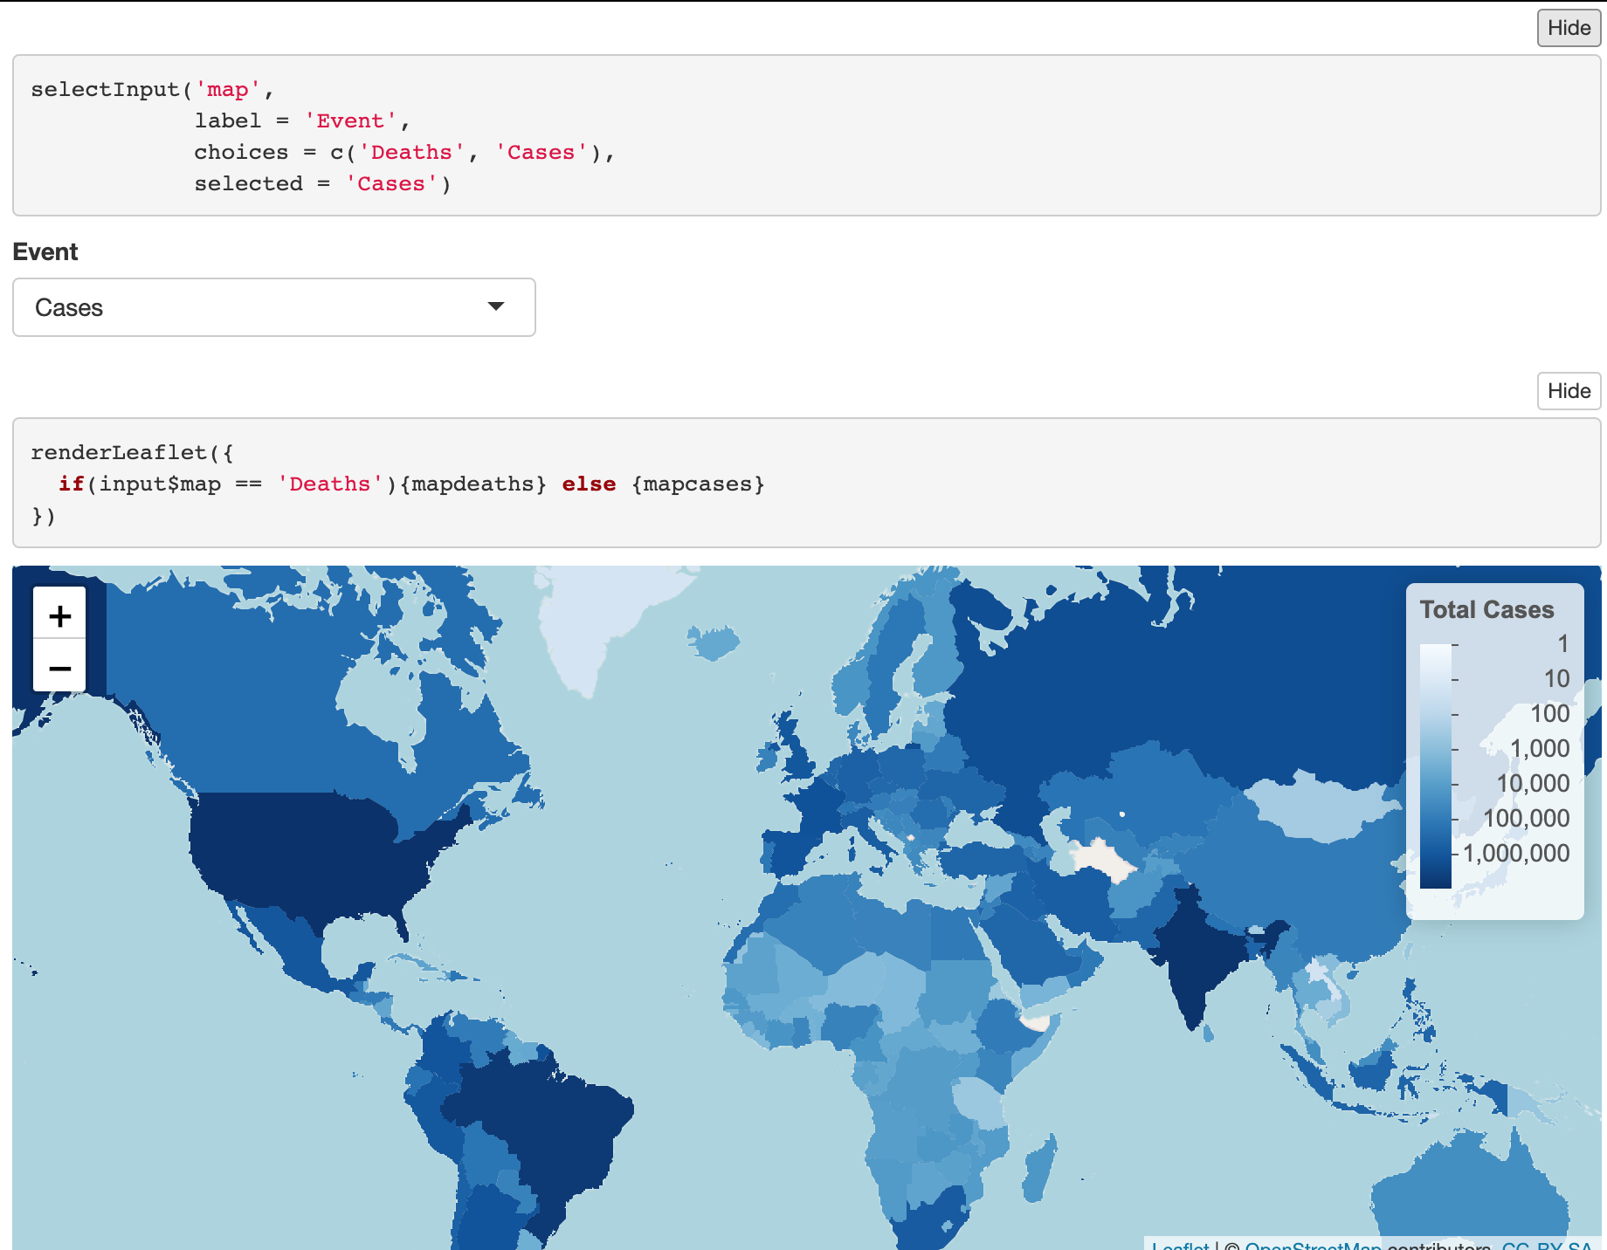Click the Total Cases legend title

[1486, 609]
